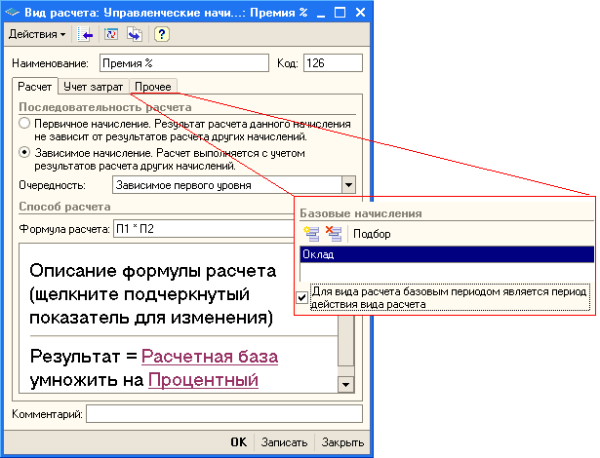Click the Расчетная база formula link

point(210,357)
